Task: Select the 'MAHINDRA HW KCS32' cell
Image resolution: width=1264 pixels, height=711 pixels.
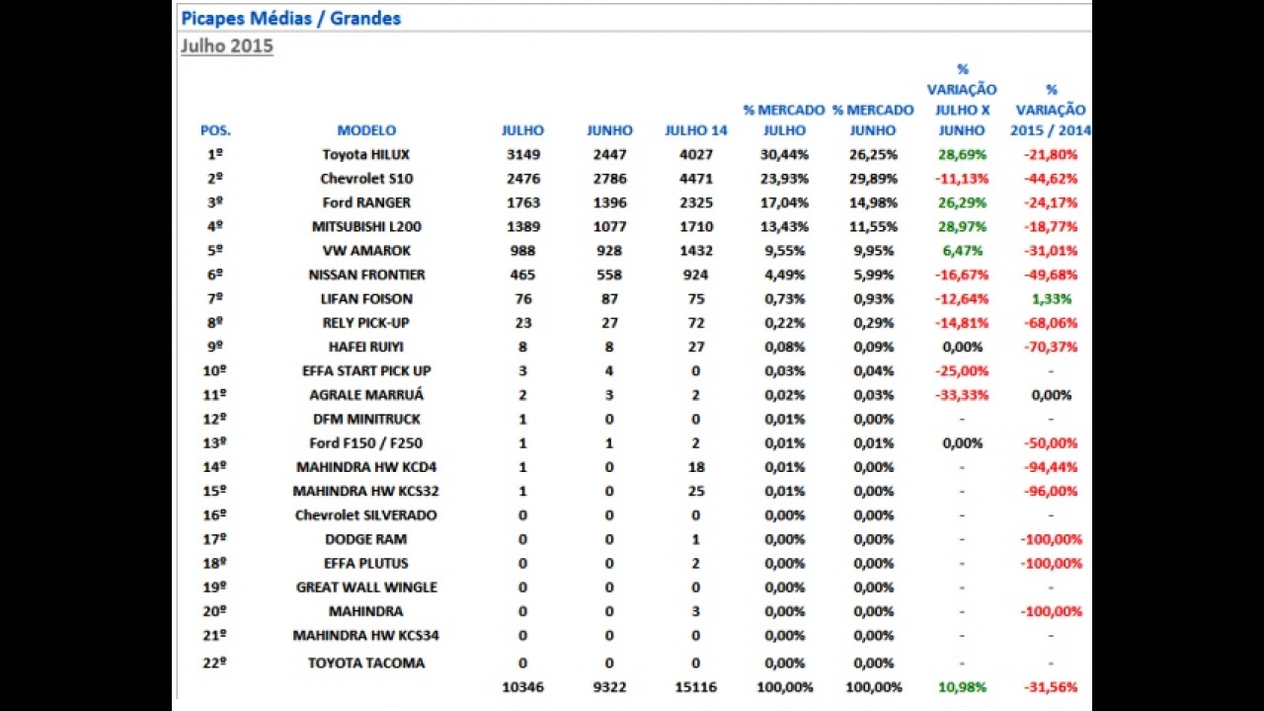Action: point(366,491)
